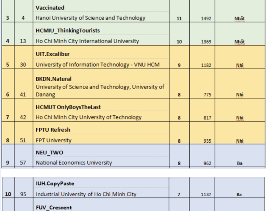The height and width of the screenshot is (211, 271).
Task: Click team name 'HCMIU_ThinkingTourists'
Action: coord(68,30)
